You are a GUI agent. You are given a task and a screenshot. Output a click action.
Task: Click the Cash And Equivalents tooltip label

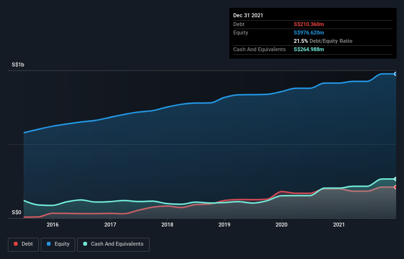[259, 49]
